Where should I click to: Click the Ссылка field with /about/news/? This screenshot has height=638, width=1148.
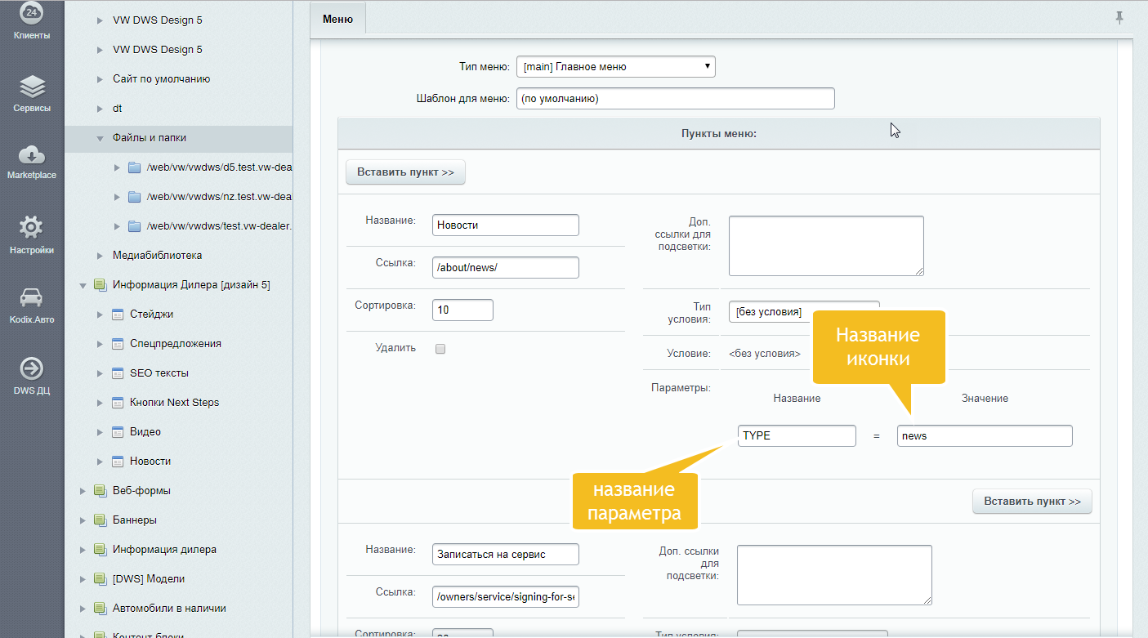[x=506, y=267]
